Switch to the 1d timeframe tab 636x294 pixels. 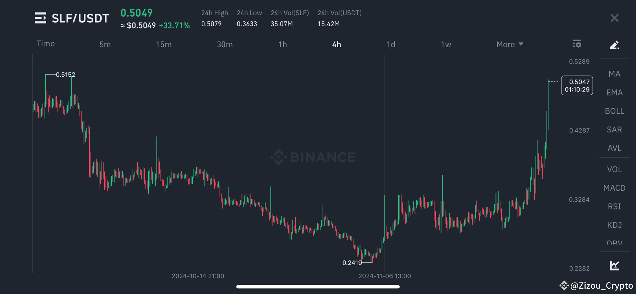click(x=391, y=44)
